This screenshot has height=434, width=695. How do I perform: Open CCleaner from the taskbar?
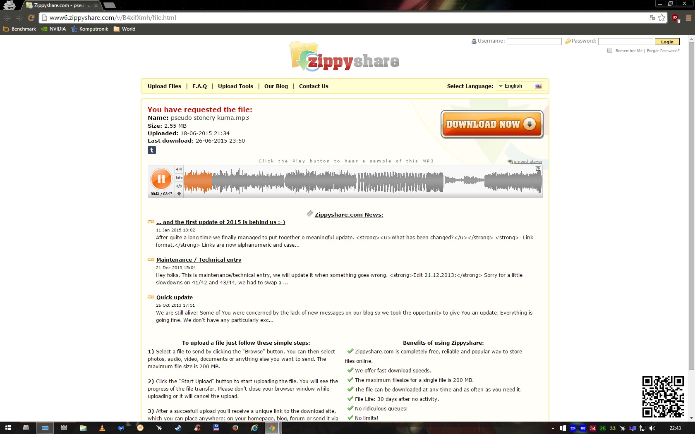tap(197, 428)
